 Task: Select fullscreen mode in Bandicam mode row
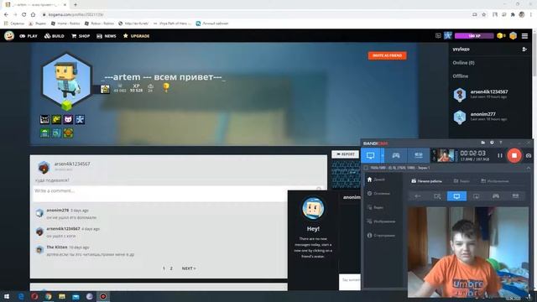(x=456, y=196)
